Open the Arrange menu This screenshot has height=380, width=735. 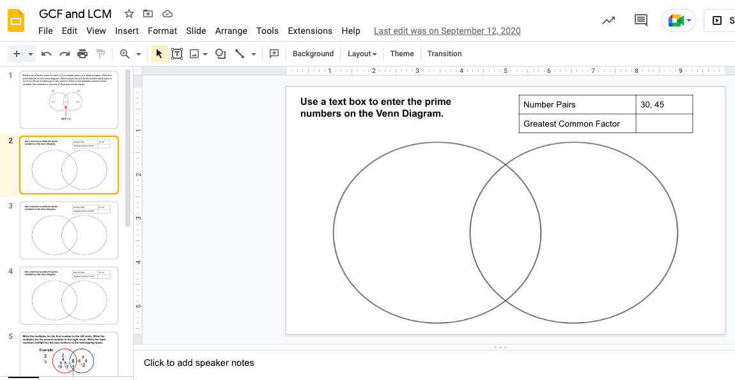point(231,31)
